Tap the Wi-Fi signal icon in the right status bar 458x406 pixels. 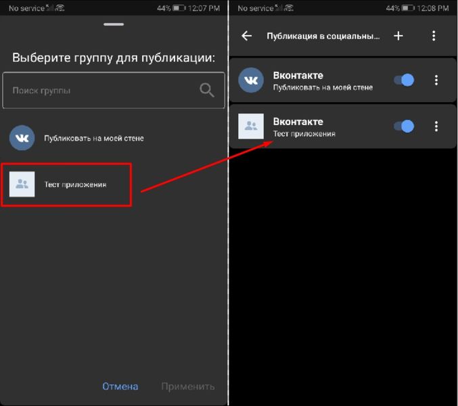point(289,8)
